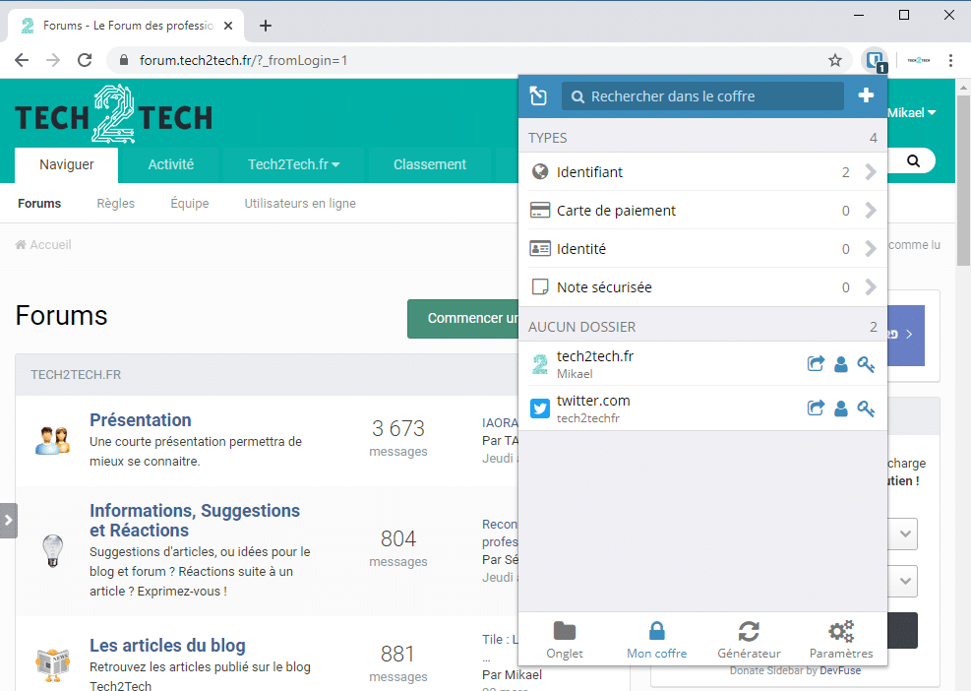Open the Classement menu tab
971x691 pixels.
point(430,164)
